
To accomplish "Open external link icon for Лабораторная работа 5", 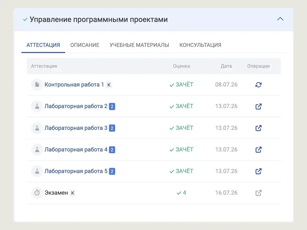I will 258,171.
